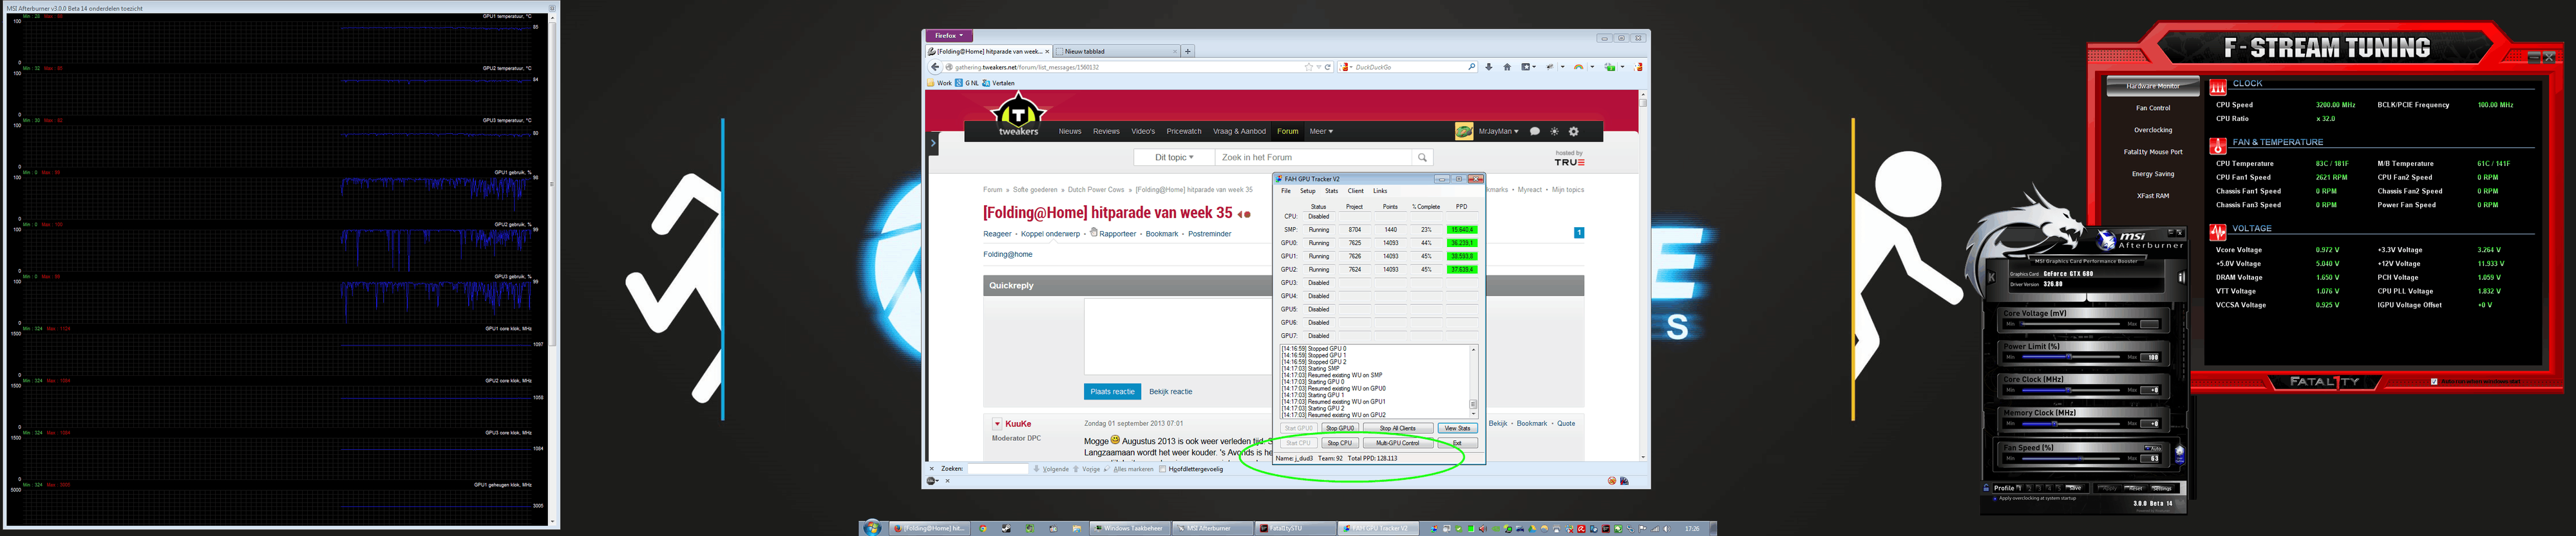Click the Quickreply text area
The width and height of the screenshot is (2576, 536).
[1177, 336]
